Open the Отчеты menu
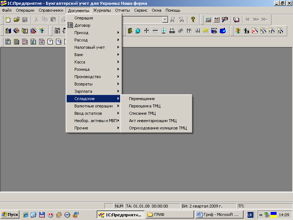This screenshot has width=293, height=220. tap(122, 10)
